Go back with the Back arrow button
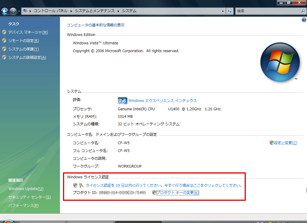Screen dimensions: 307x223 (x=5, y=11)
